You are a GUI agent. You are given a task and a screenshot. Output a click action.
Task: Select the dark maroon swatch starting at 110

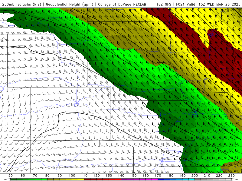[x=87, y=179]
